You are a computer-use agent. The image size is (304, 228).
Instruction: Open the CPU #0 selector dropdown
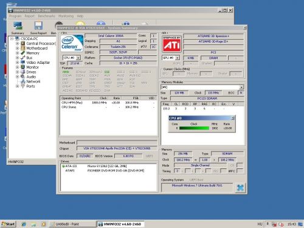(x=78, y=58)
